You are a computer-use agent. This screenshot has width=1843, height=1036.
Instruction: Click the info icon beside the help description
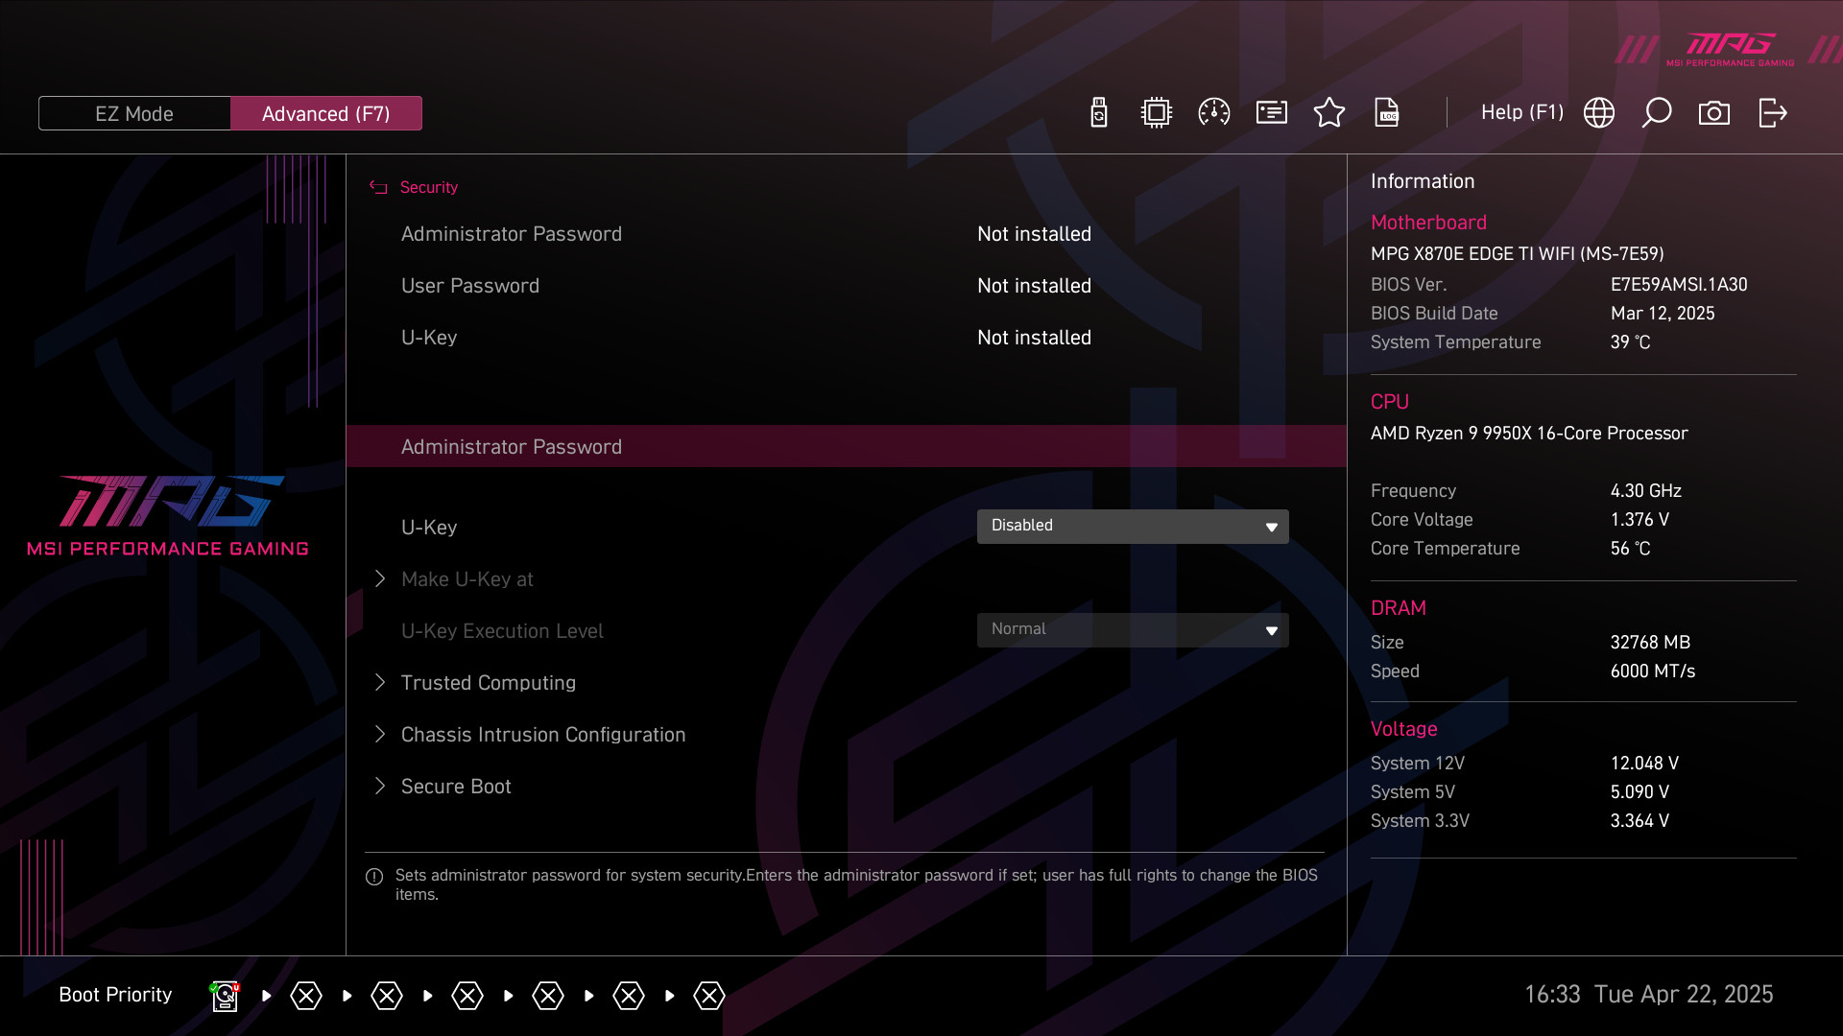(x=374, y=877)
